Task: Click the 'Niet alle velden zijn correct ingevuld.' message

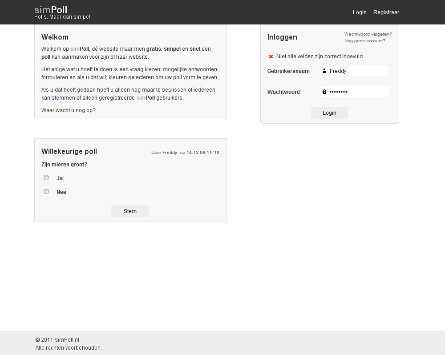Action: pos(320,56)
